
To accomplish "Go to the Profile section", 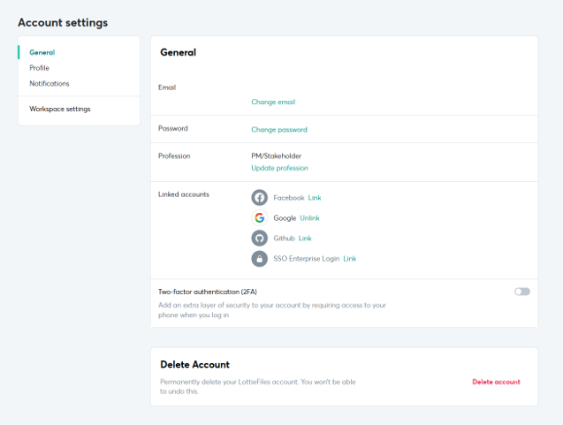I will coord(39,68).
